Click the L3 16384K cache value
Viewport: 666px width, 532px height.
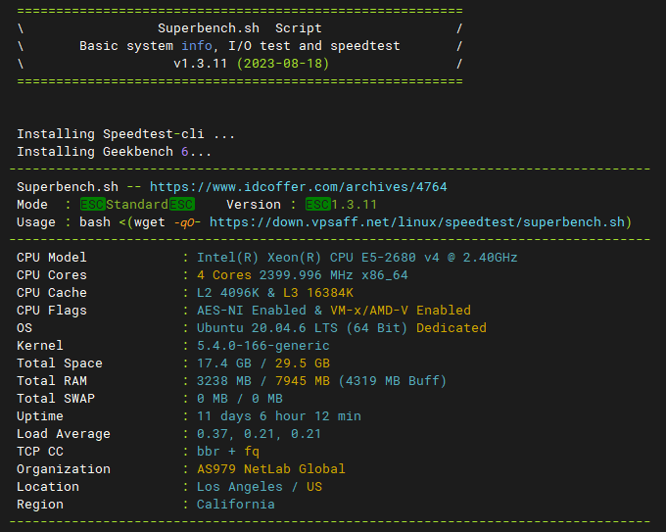click(322, 293)
